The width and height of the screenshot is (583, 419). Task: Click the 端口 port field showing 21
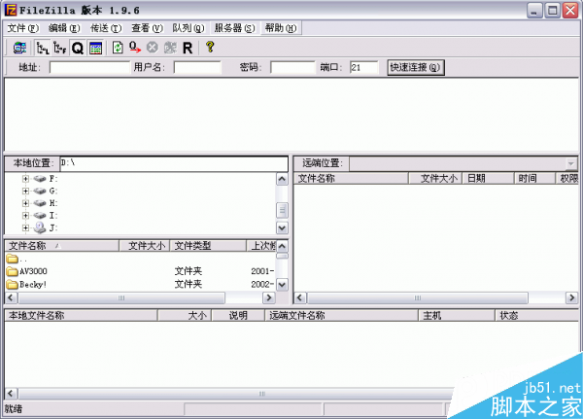(x=363, y=68)
